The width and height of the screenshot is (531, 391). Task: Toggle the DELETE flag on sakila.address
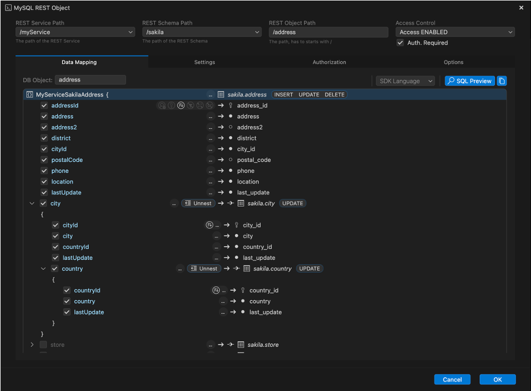(x=334, y=94)
